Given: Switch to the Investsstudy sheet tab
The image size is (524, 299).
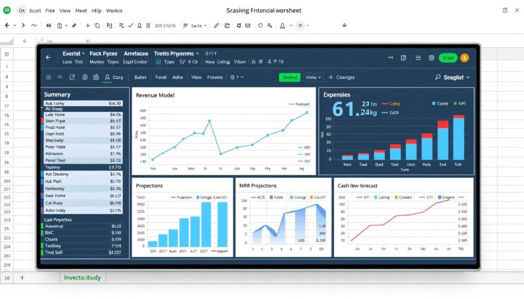Looking at the screenshot, I should click(82, 277).
